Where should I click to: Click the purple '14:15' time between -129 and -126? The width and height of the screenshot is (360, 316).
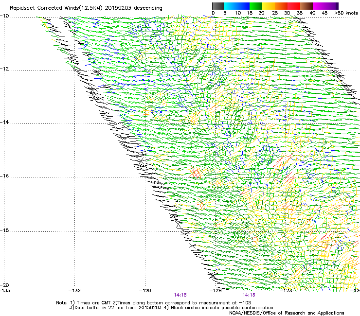[180, 295]
